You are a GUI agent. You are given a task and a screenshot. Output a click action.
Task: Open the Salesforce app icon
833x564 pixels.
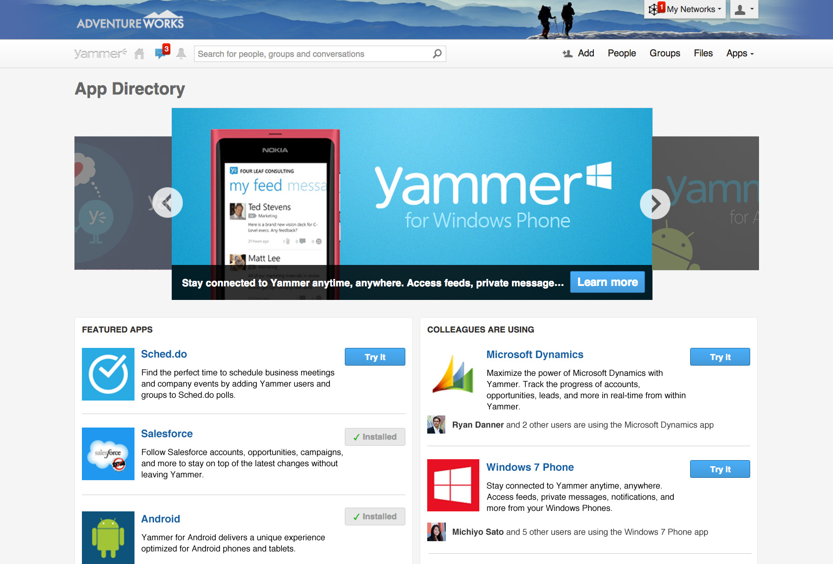tap(108, 454)
